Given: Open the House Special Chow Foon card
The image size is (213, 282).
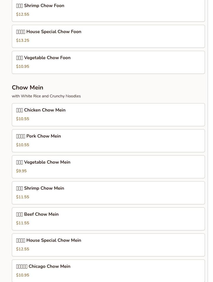Looking at the screenshot, I should (108, 36).
